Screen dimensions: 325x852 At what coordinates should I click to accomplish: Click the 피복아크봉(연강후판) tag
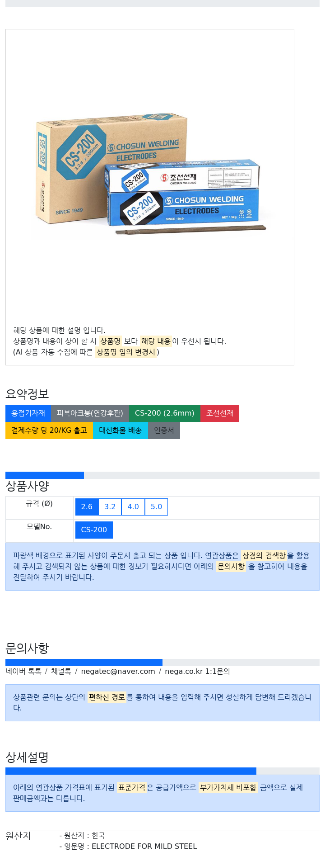tap(90, 413)
